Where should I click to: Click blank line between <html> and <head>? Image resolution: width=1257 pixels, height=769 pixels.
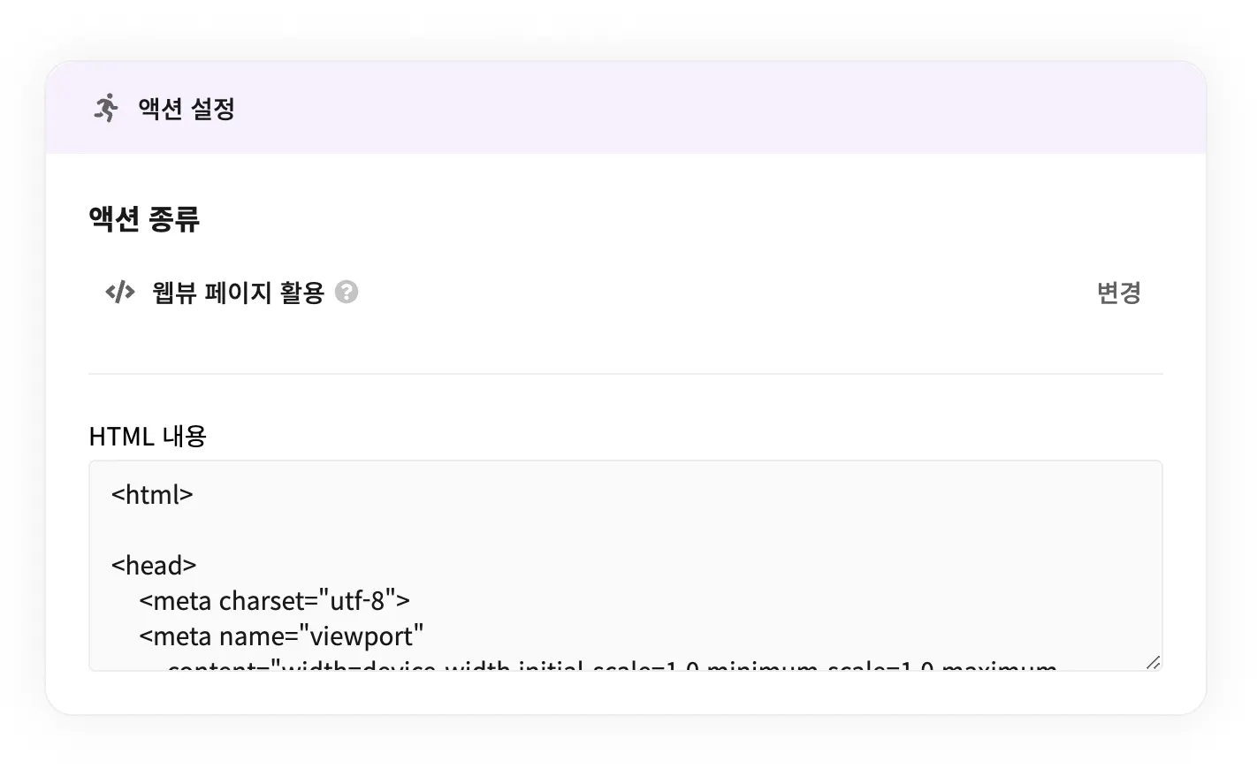(x=354, y=530)
